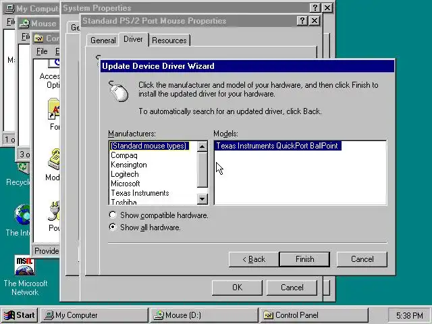The image size is (432, 324).
Task: Click help button in Mouse Properties title bar
Action: [302, 21]
